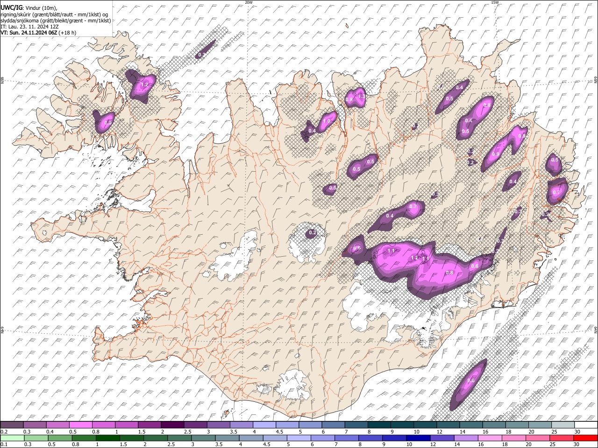Click the light grey swatch between 25 and 30
Viewport: 598px width, 448px height.
(562, 425)
